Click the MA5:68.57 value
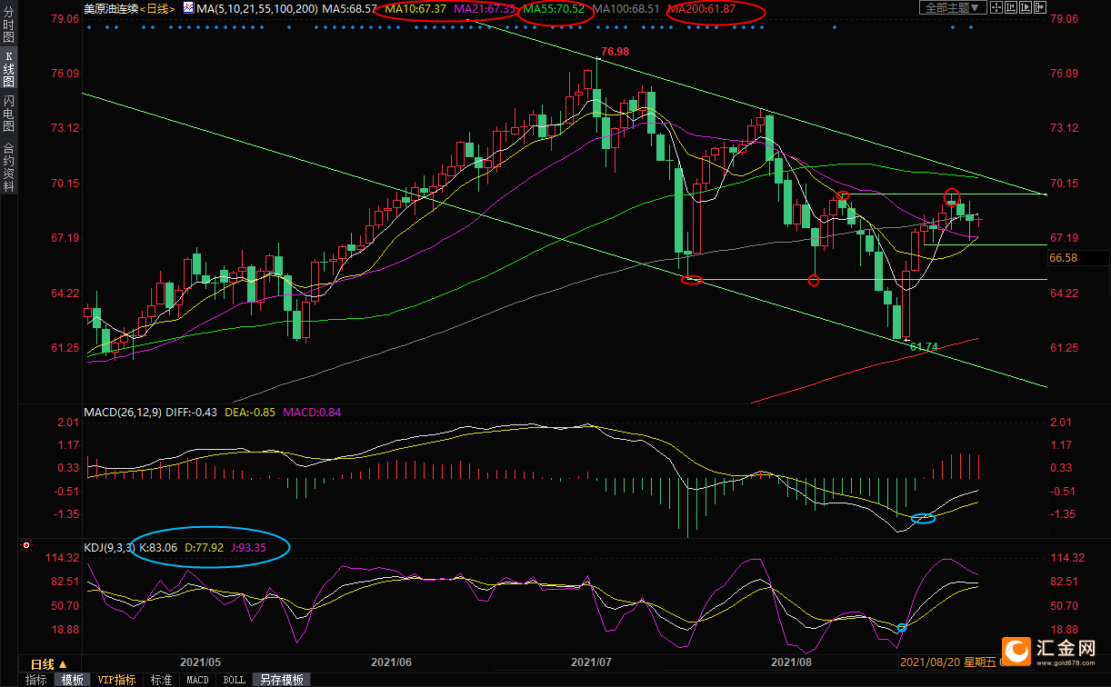The width and height of the screenshot is (1111, 687). click(x=350, y=8)
